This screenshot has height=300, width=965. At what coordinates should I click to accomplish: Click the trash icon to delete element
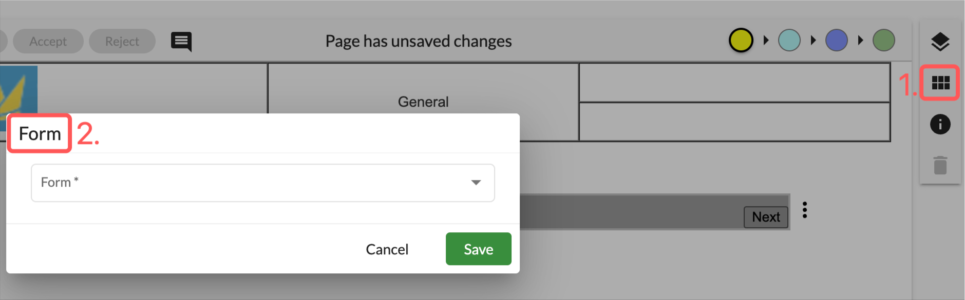[940, 165]
